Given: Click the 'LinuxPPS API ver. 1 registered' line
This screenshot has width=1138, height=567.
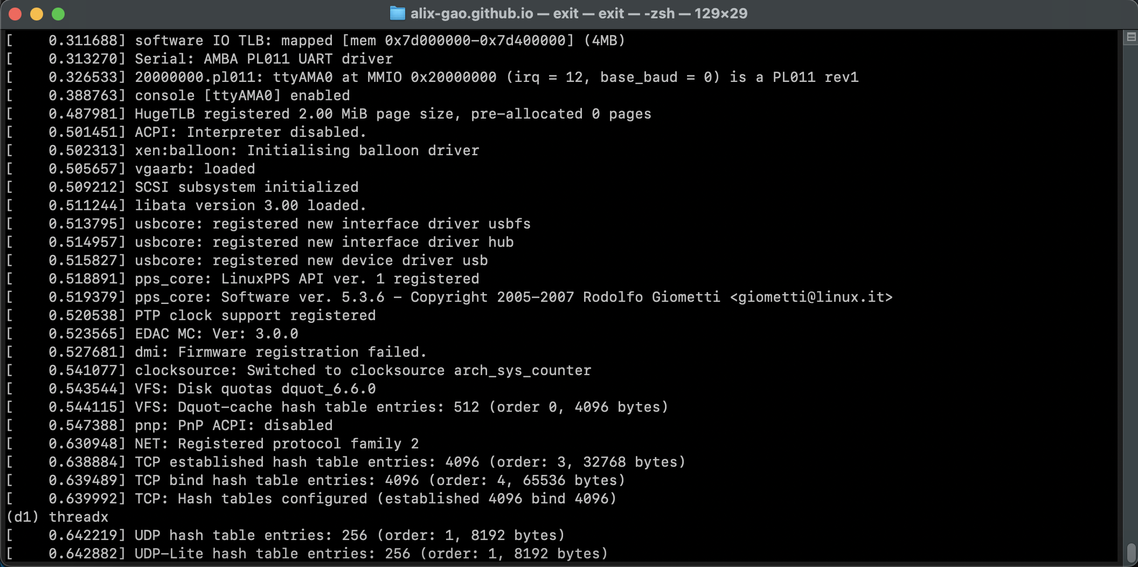Looking at the screenshot, I should coord(243,279).
